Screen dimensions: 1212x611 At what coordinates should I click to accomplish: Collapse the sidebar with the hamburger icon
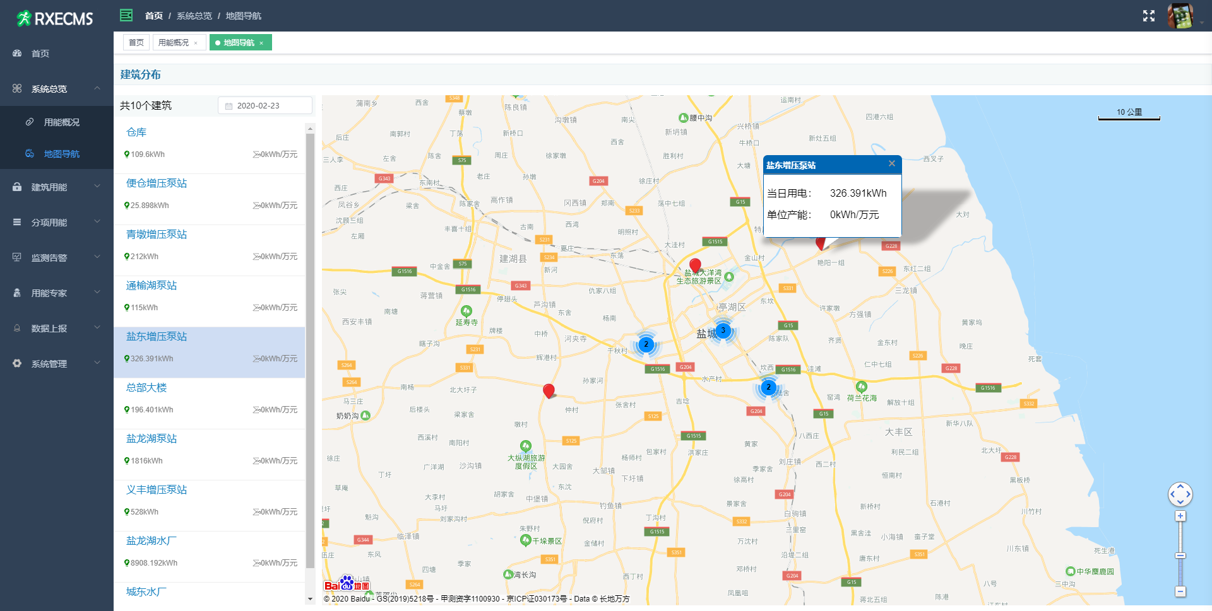point(126,15)
